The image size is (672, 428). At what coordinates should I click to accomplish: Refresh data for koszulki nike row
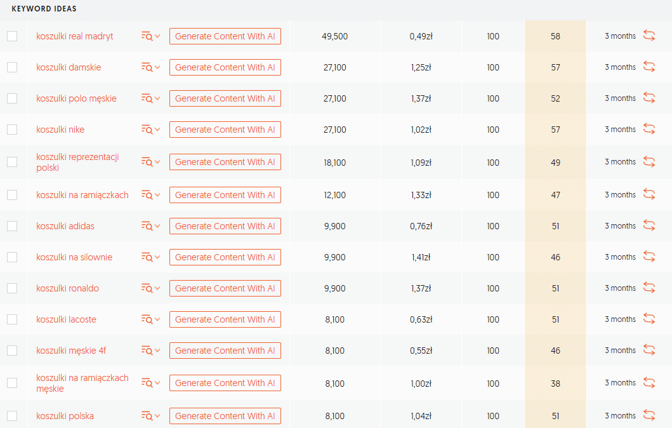point(649,129)
